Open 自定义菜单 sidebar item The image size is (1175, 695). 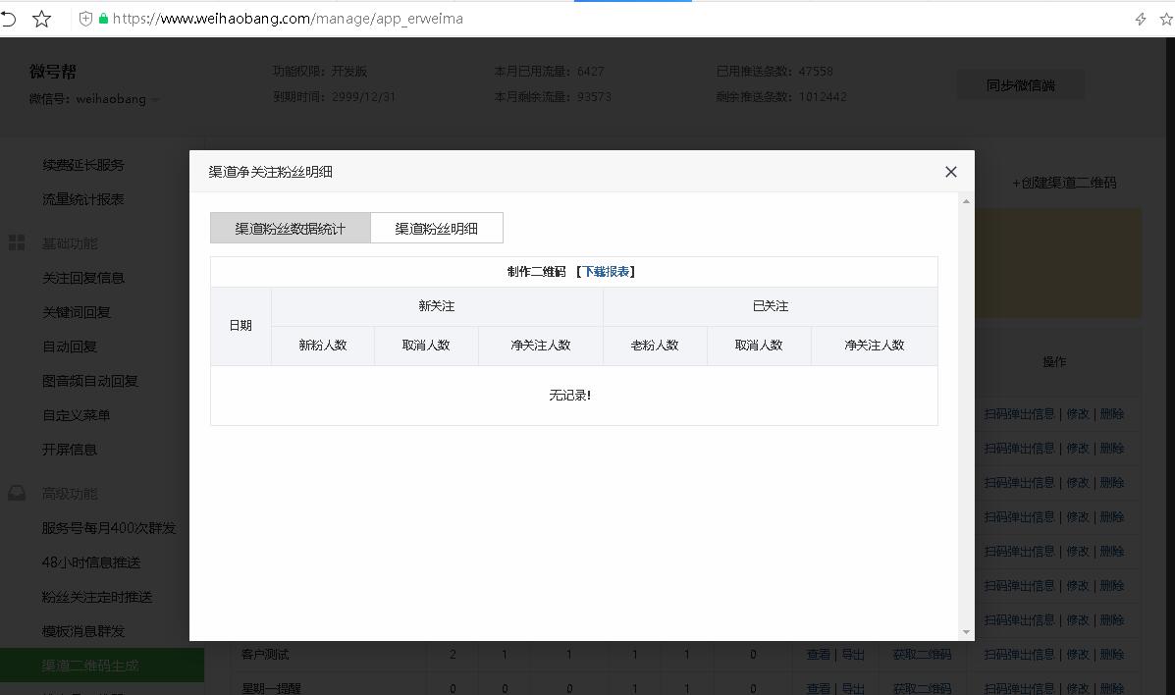click(x=76, y=415)
